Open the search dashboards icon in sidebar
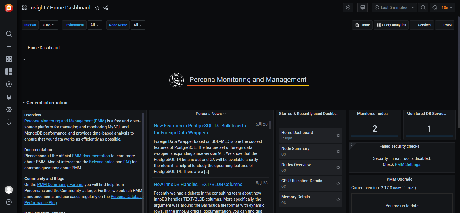 tap(9, 34)
